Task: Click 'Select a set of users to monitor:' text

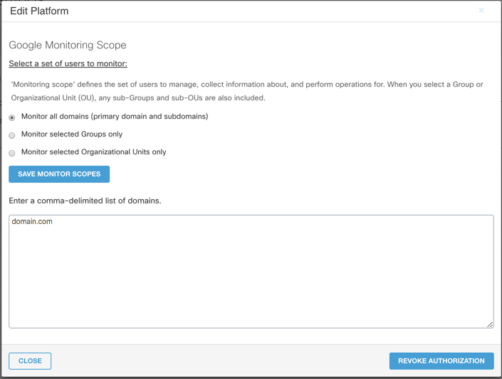Action: (68, 63)
